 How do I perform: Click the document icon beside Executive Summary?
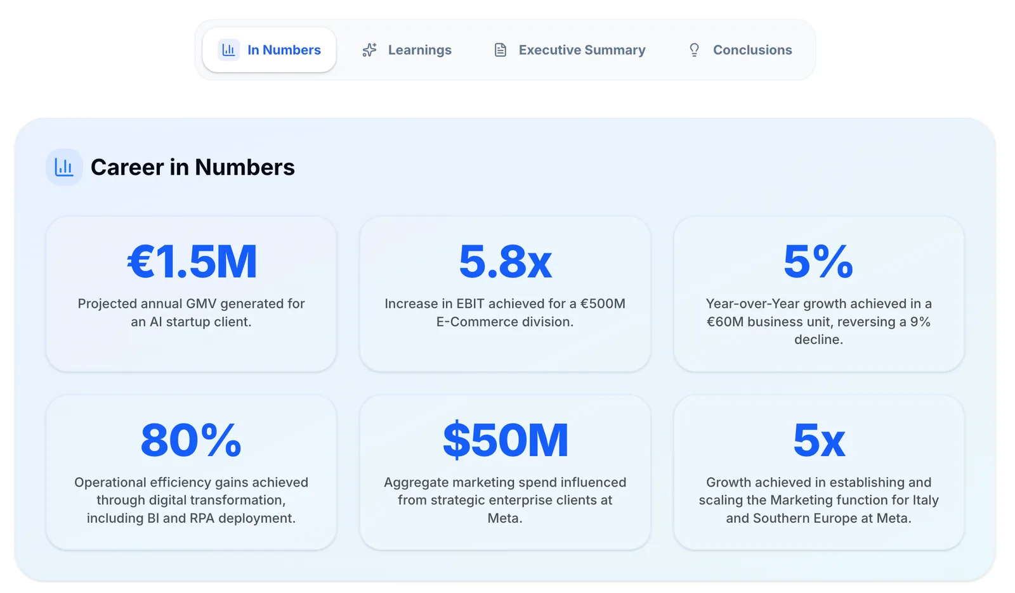(x=501, y=50)
